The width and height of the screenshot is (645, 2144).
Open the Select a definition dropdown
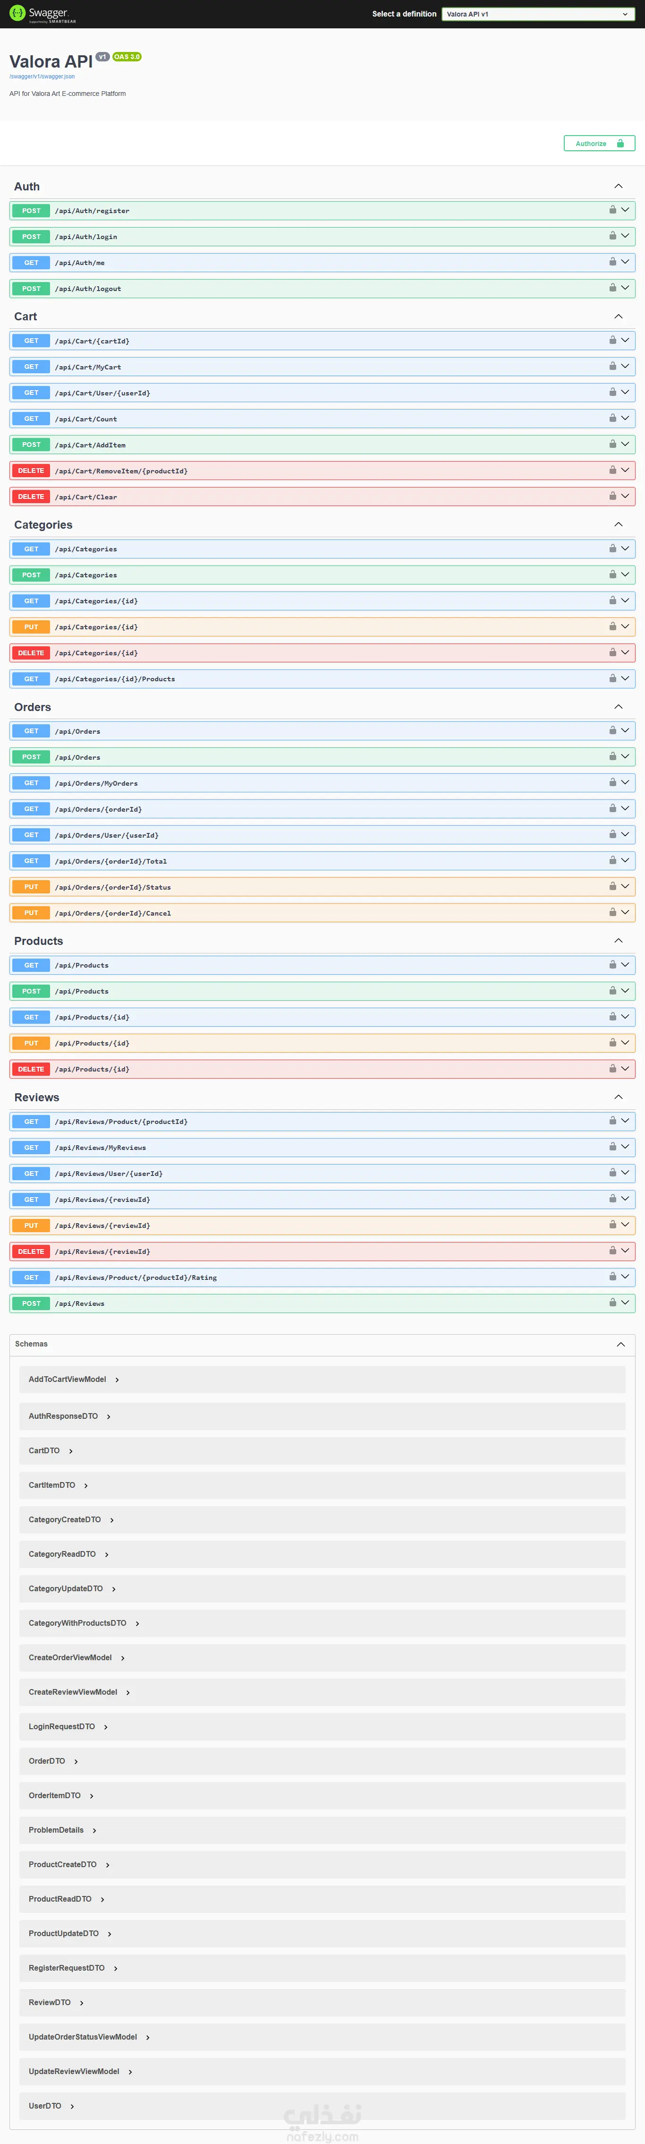538,14
